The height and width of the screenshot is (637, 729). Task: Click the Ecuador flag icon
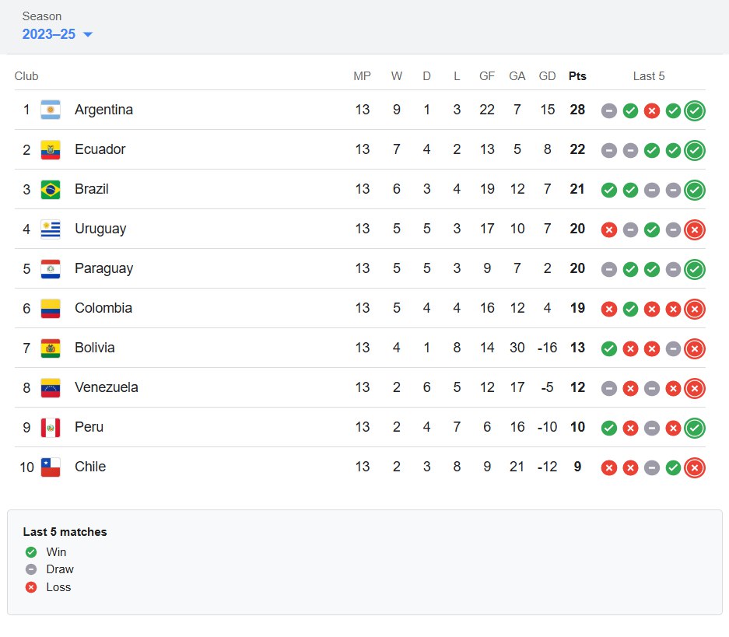point(51,149)
